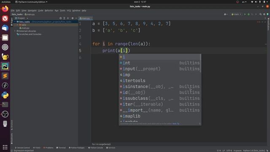
Task: Open PyCharm Community Edition app menu
Action: [31, 2]
